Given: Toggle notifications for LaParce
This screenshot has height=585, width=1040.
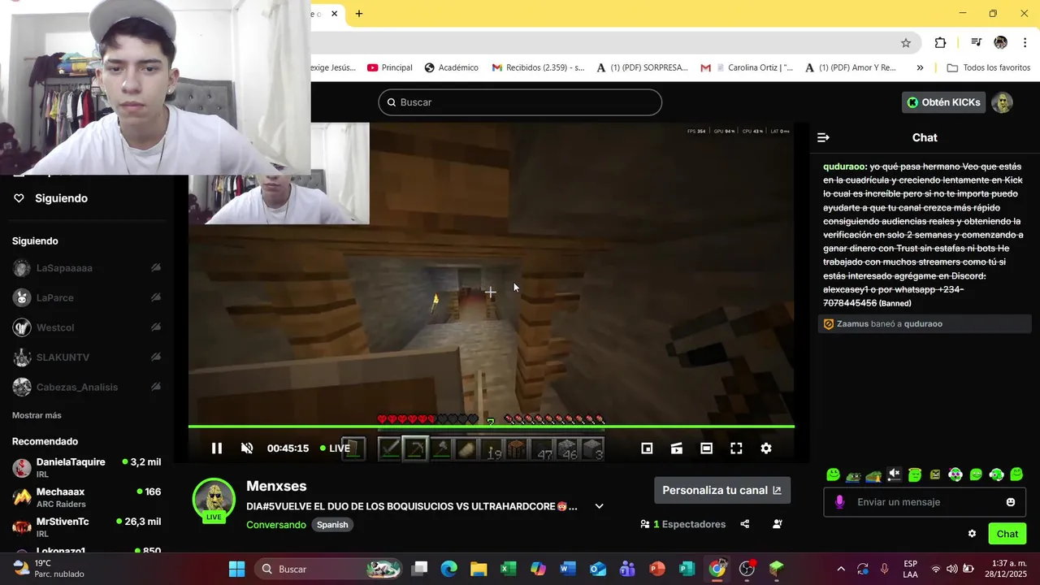Looking at the screenshot, I should [156, 297].
